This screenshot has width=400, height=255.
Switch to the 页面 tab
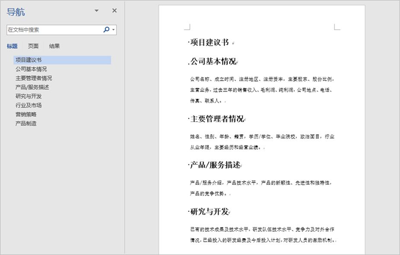(x=34, y=46)
